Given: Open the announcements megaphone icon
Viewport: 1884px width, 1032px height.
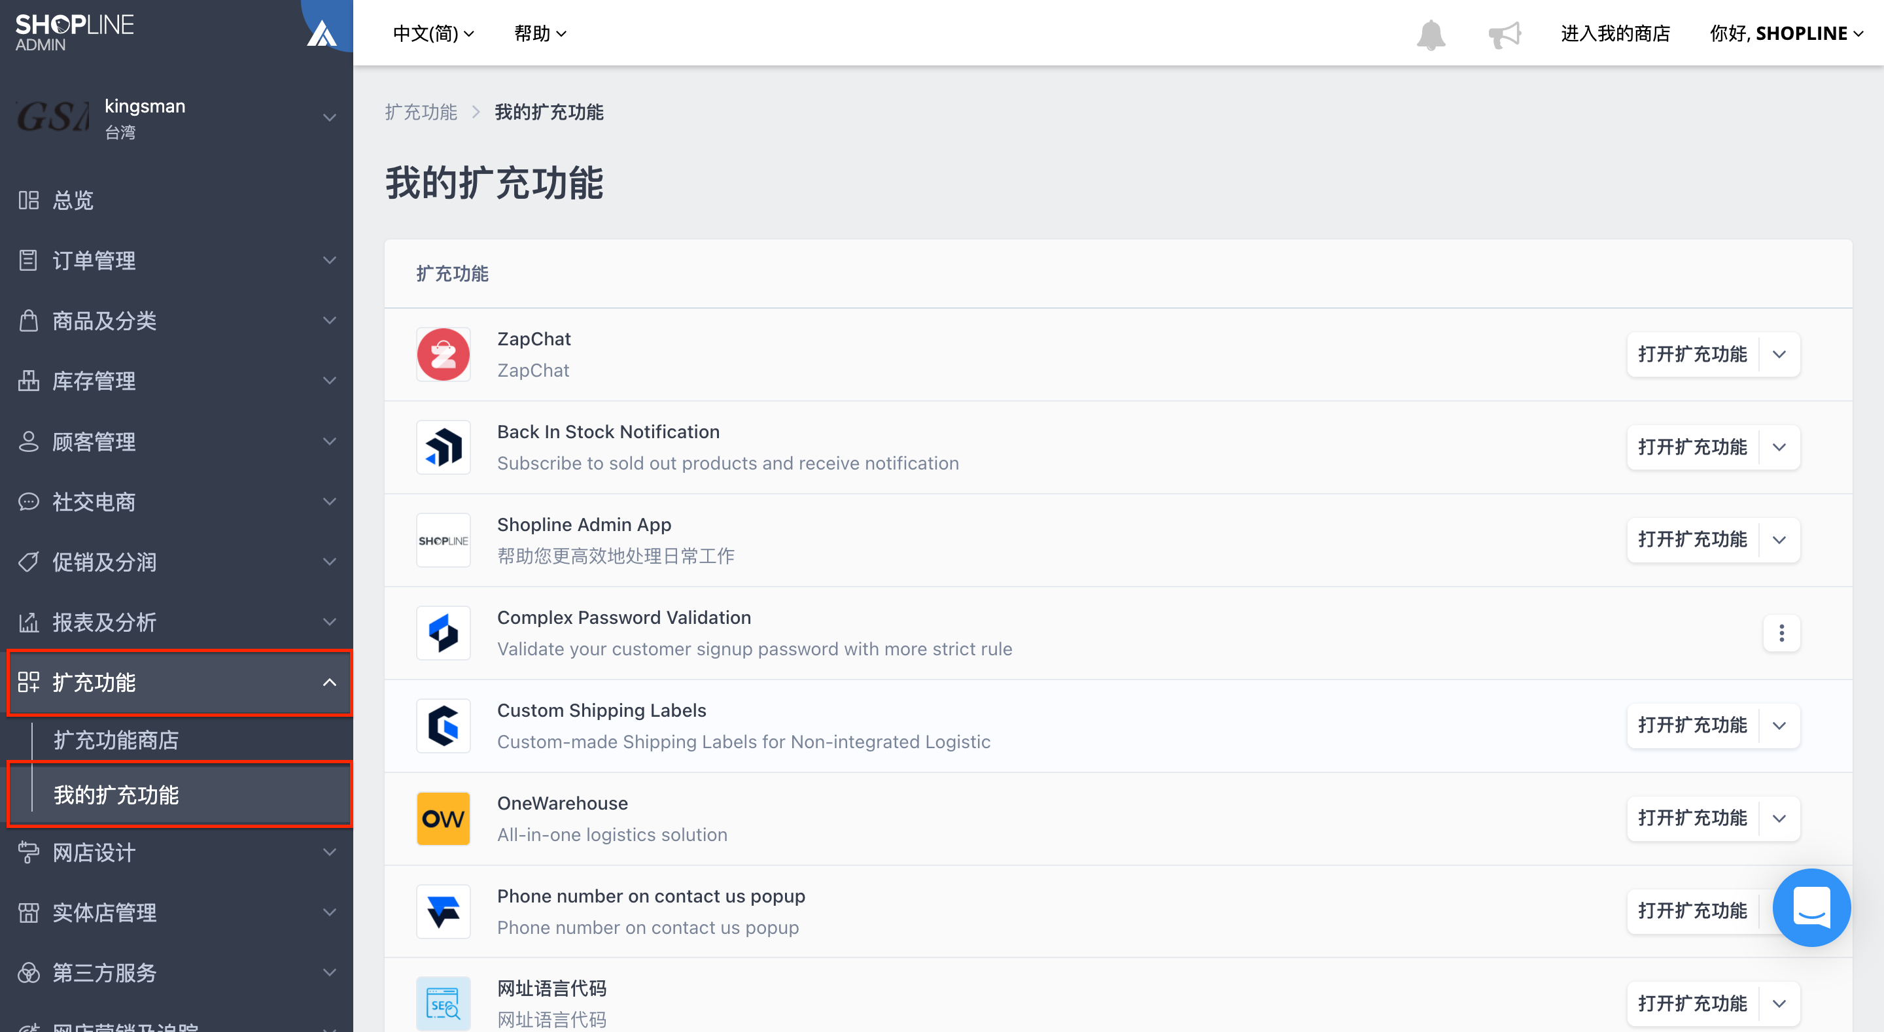Looking at the screenshot, I should (1505, 33).
